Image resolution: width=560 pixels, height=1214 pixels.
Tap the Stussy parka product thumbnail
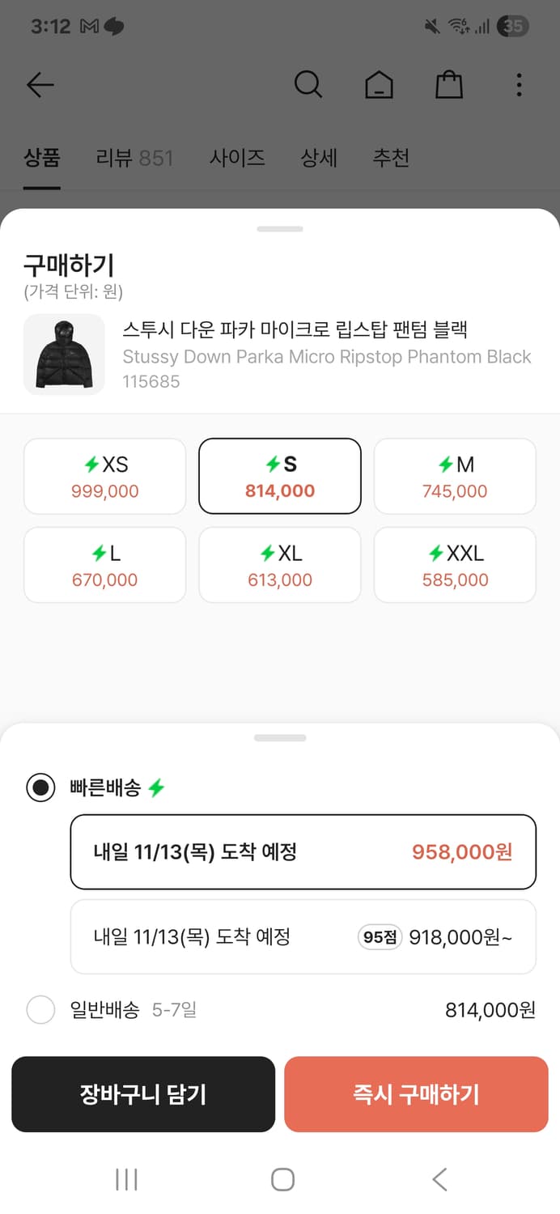coord(64,354)
